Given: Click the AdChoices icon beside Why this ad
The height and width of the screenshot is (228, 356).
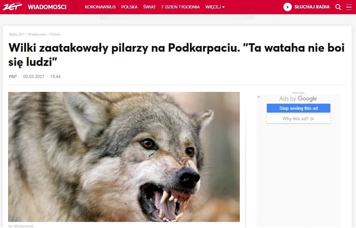Looking at the screenshot, I should 312,119.
